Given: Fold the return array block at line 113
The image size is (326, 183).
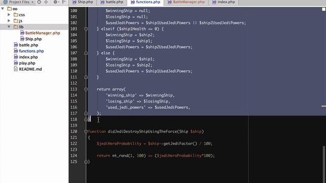Looking at the screenshot, I should click(x=86, y=89).
